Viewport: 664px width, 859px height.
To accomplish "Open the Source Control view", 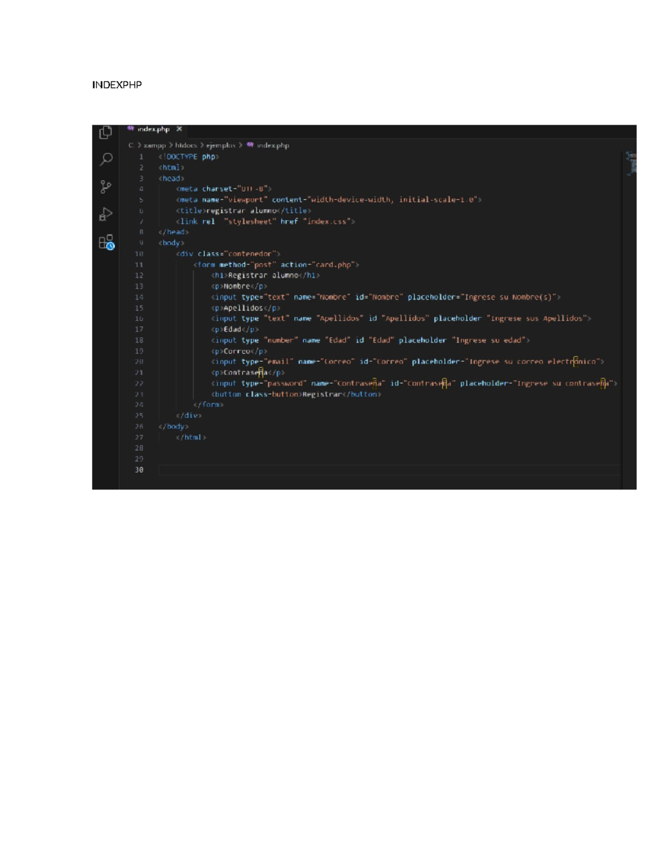I will (106, 186).
